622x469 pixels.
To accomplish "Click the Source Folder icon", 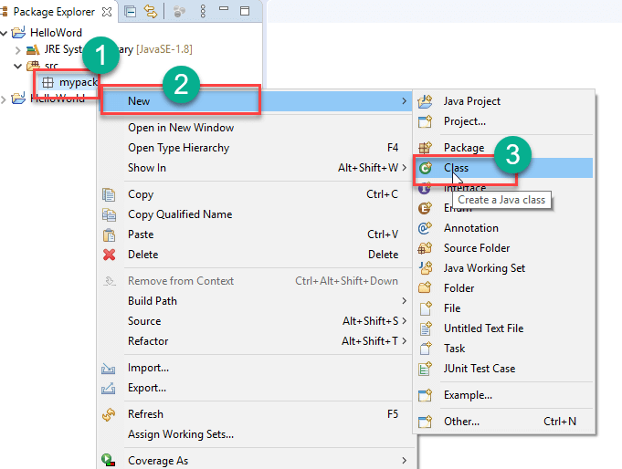I will pyautogui.click(x=425, y=248).
